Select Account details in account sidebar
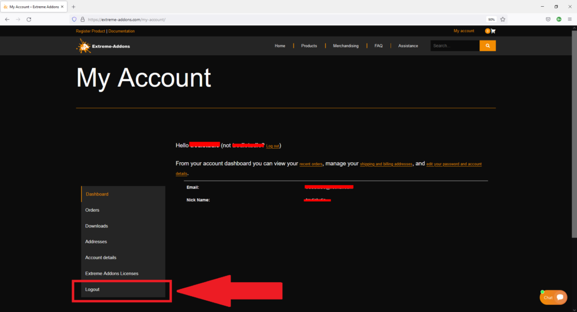 coord(123,257)
